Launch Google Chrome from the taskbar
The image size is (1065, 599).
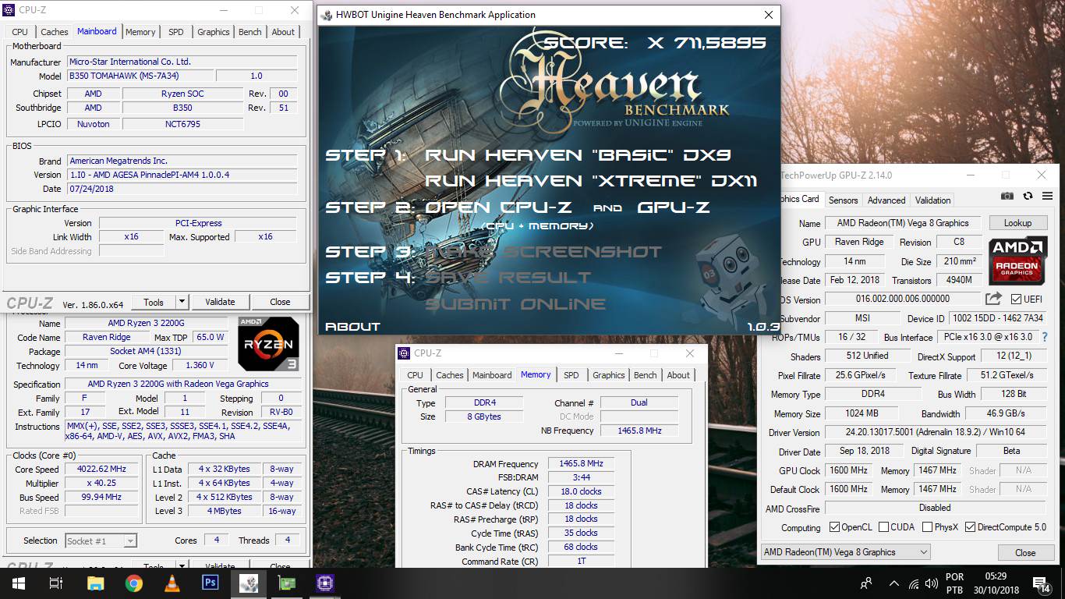click(133, 583)
